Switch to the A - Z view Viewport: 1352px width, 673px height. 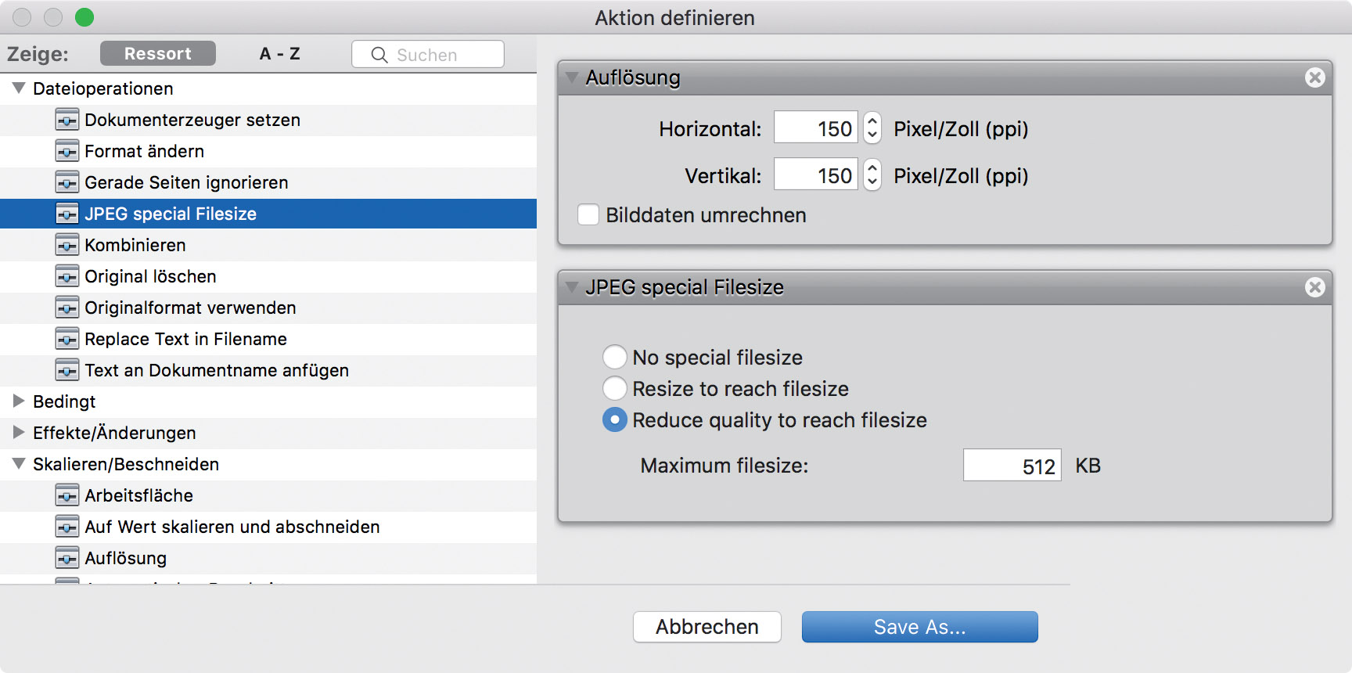tap(279, 54)
